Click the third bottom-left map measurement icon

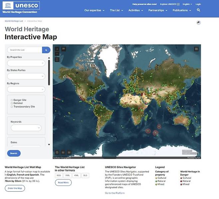(69, 152)
